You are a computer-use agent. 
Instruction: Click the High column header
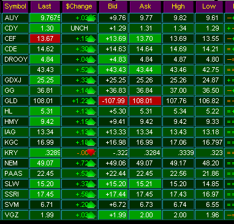pos(178,7)
